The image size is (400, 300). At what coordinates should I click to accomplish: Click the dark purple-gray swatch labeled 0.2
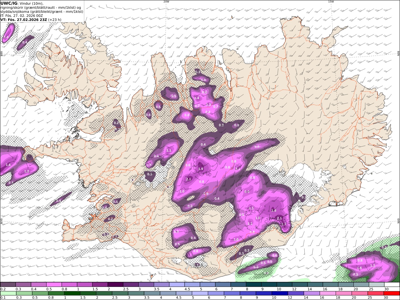[8, 285]
